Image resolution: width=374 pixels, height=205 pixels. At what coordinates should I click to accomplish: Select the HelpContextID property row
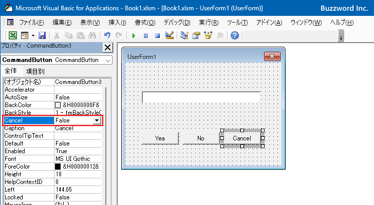(53, 182)
